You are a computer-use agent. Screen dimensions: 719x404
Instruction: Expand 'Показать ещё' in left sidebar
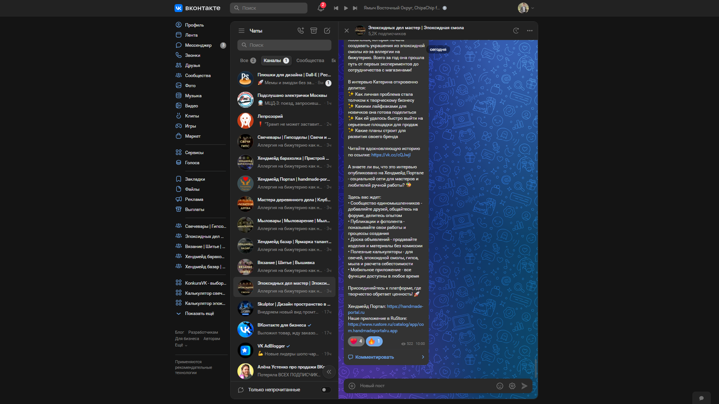click(x=199, y=313)
